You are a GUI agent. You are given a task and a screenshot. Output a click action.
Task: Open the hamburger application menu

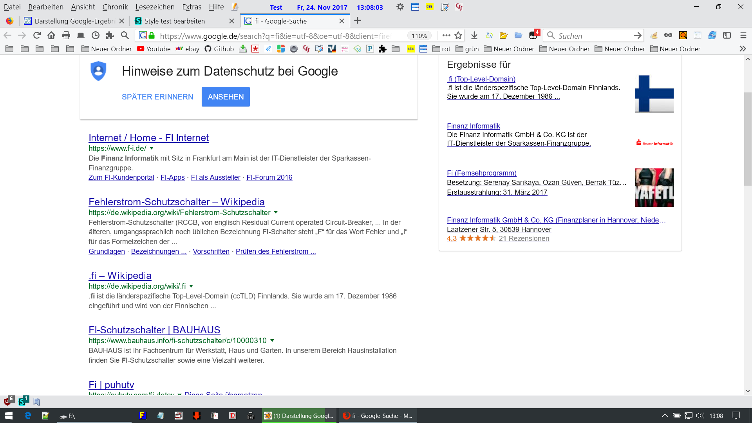tap(743, 36)
